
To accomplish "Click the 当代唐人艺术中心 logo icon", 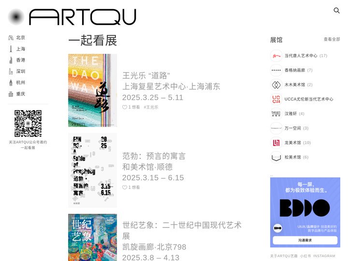I will click(x=276, y=56).
